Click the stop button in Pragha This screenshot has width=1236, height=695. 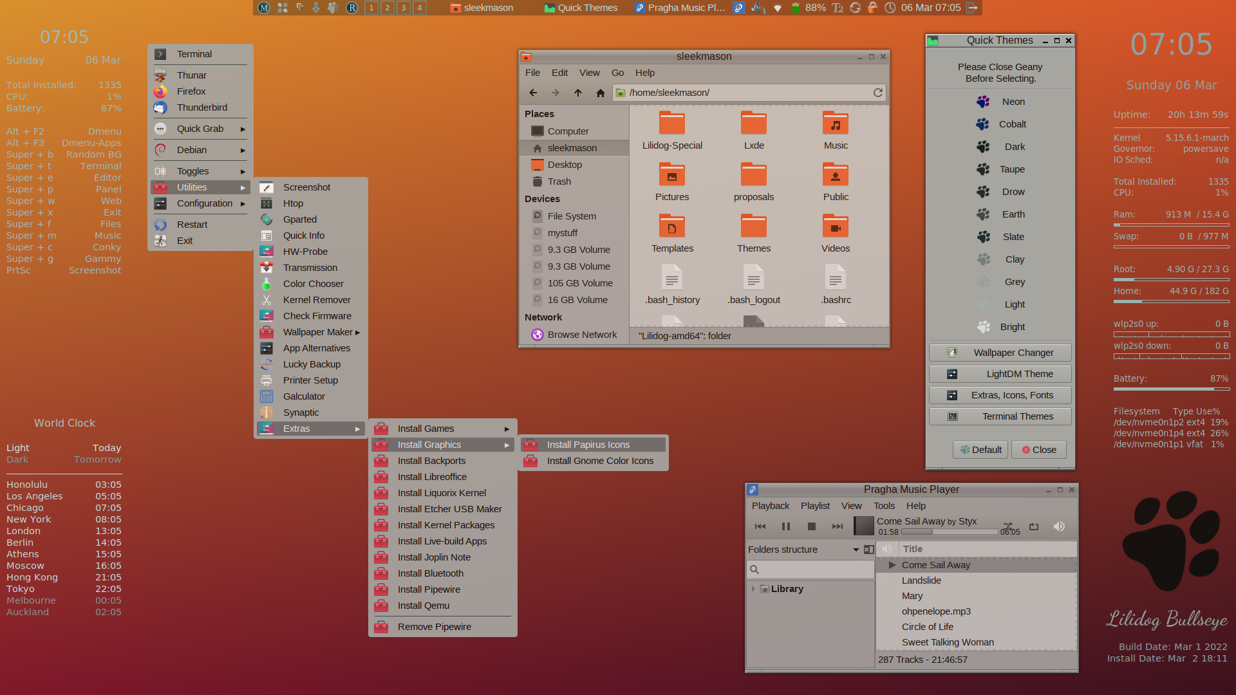coord(811,526)
